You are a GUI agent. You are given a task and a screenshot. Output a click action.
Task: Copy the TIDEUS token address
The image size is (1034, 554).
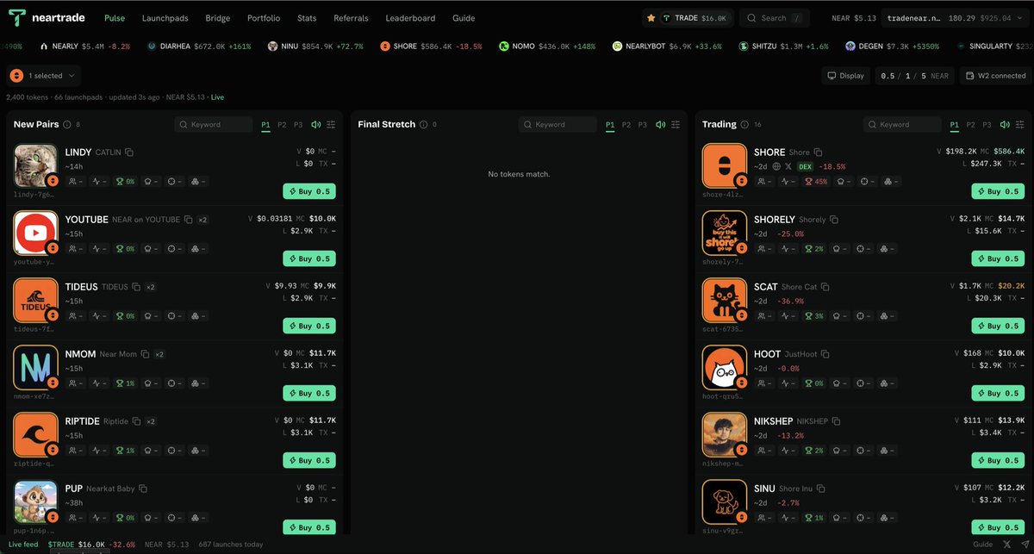point(136,287)
